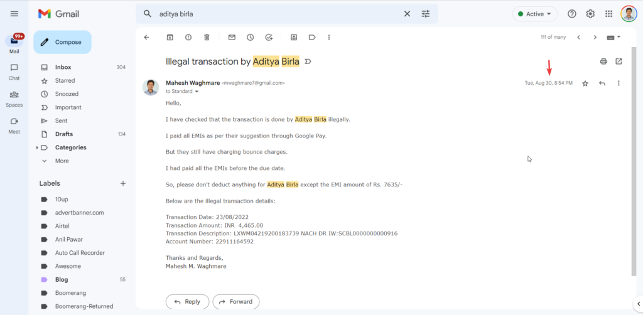The width and height of the screenshot is (643, 315).
Task: Switch to Chat in the left rail
Action: pyautogui.click(x=14, y=72)
